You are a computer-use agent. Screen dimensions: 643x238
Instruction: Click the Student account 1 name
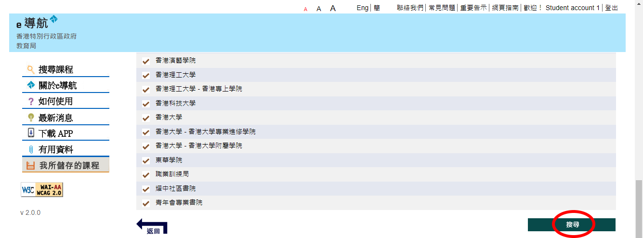[573, 8]
